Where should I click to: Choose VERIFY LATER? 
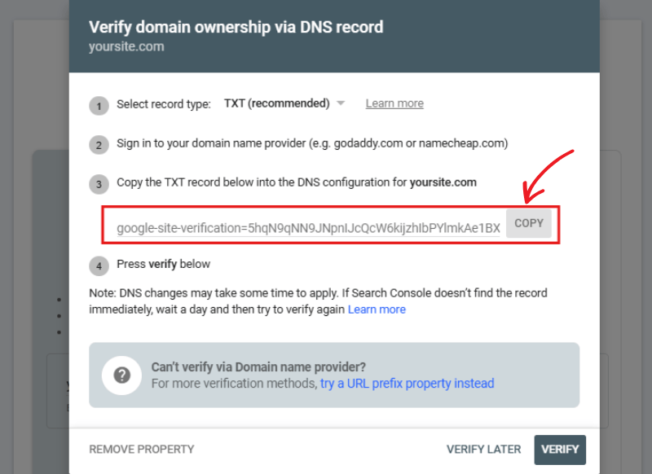pyautogui.click(x=484, y=449)
